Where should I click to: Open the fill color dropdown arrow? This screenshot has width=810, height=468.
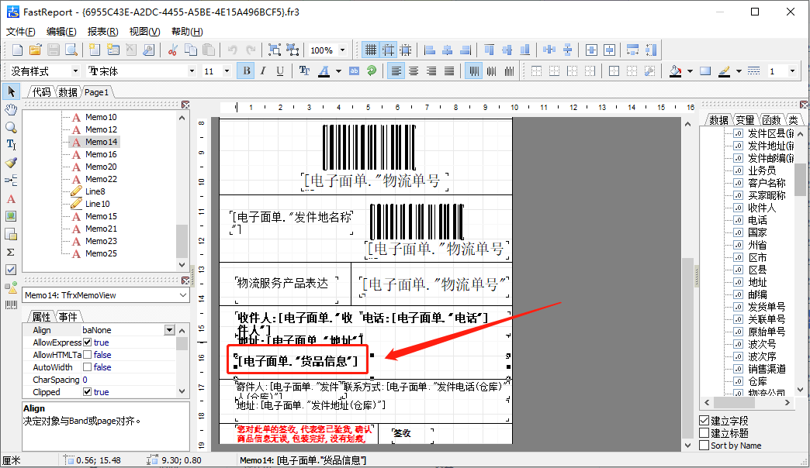(x=691, y=71)
